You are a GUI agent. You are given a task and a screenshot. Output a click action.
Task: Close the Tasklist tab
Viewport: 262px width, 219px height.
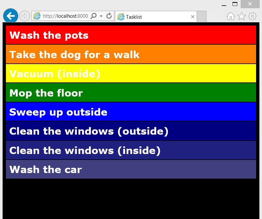pos(193,17)
